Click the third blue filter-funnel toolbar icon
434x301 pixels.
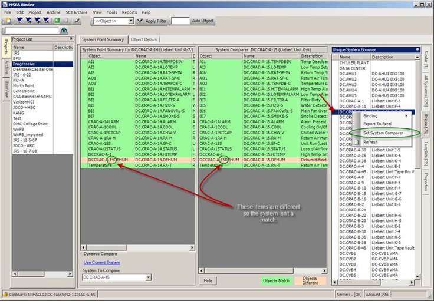point(37,21)
